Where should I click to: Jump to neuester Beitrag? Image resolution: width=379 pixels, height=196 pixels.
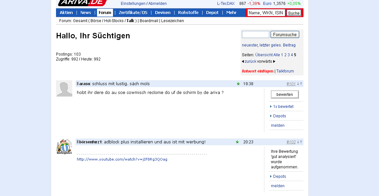[250, 45]
